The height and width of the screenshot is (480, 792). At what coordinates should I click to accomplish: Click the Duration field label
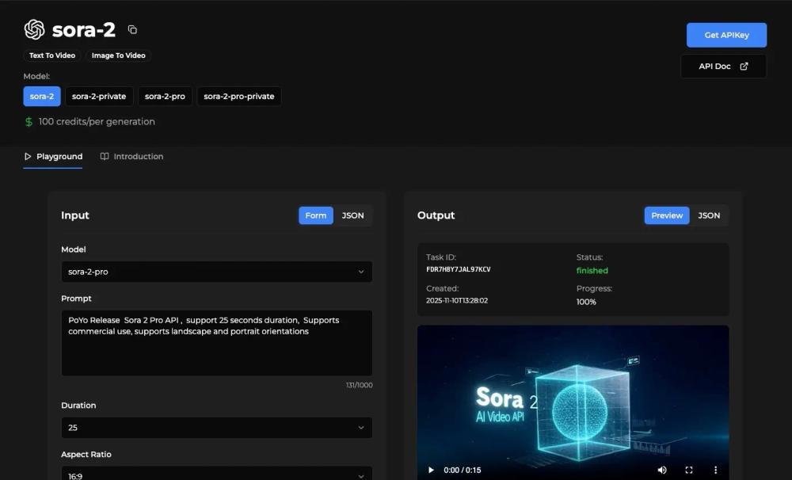pos(78,406)
